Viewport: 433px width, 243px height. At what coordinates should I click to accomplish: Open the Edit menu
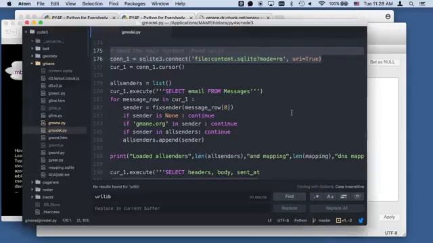55,3
